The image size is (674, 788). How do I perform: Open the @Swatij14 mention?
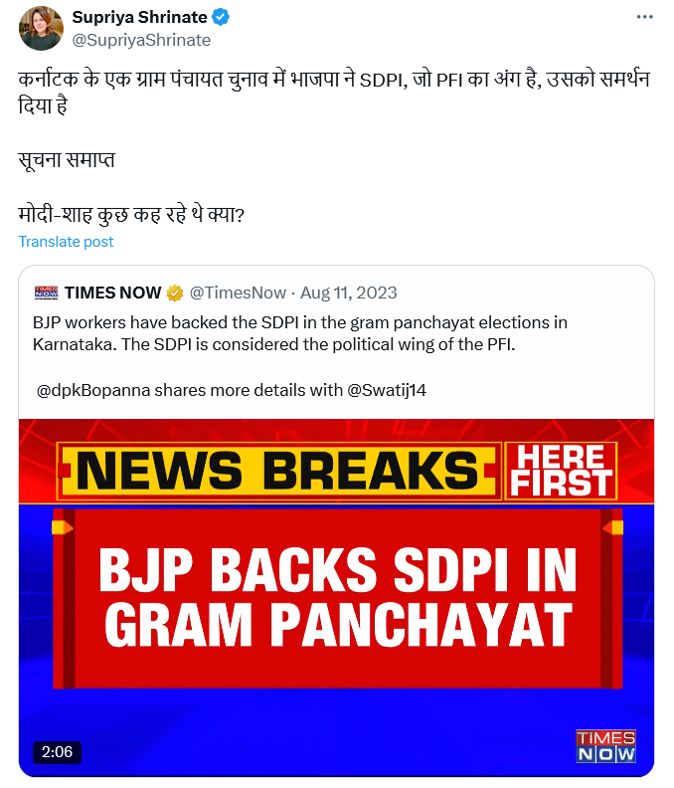(387, 390)
